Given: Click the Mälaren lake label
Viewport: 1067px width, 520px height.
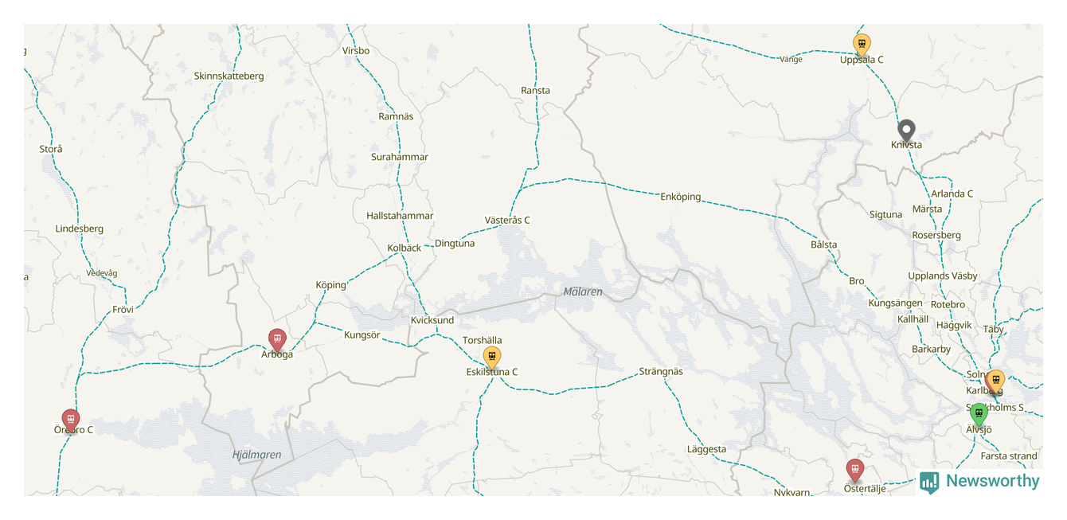Looking at the screenshot, I should click(x=583, y=292).
